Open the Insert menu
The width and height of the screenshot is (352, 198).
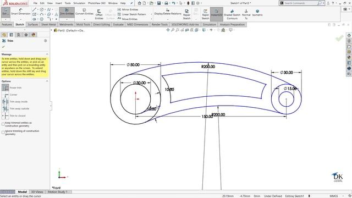(x=59, y=3)
